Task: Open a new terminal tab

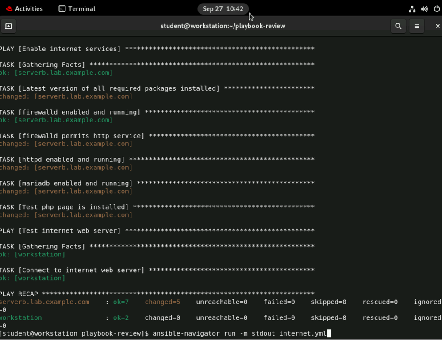Action: 8,26
